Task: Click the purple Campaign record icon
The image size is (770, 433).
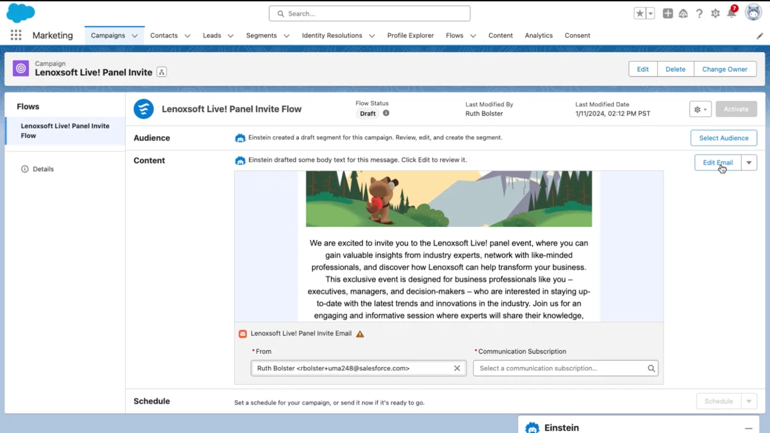Action: click(21, 69)
